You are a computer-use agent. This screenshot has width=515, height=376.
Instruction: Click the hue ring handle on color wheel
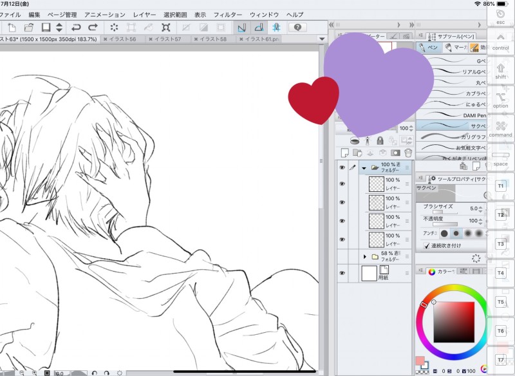424,305
